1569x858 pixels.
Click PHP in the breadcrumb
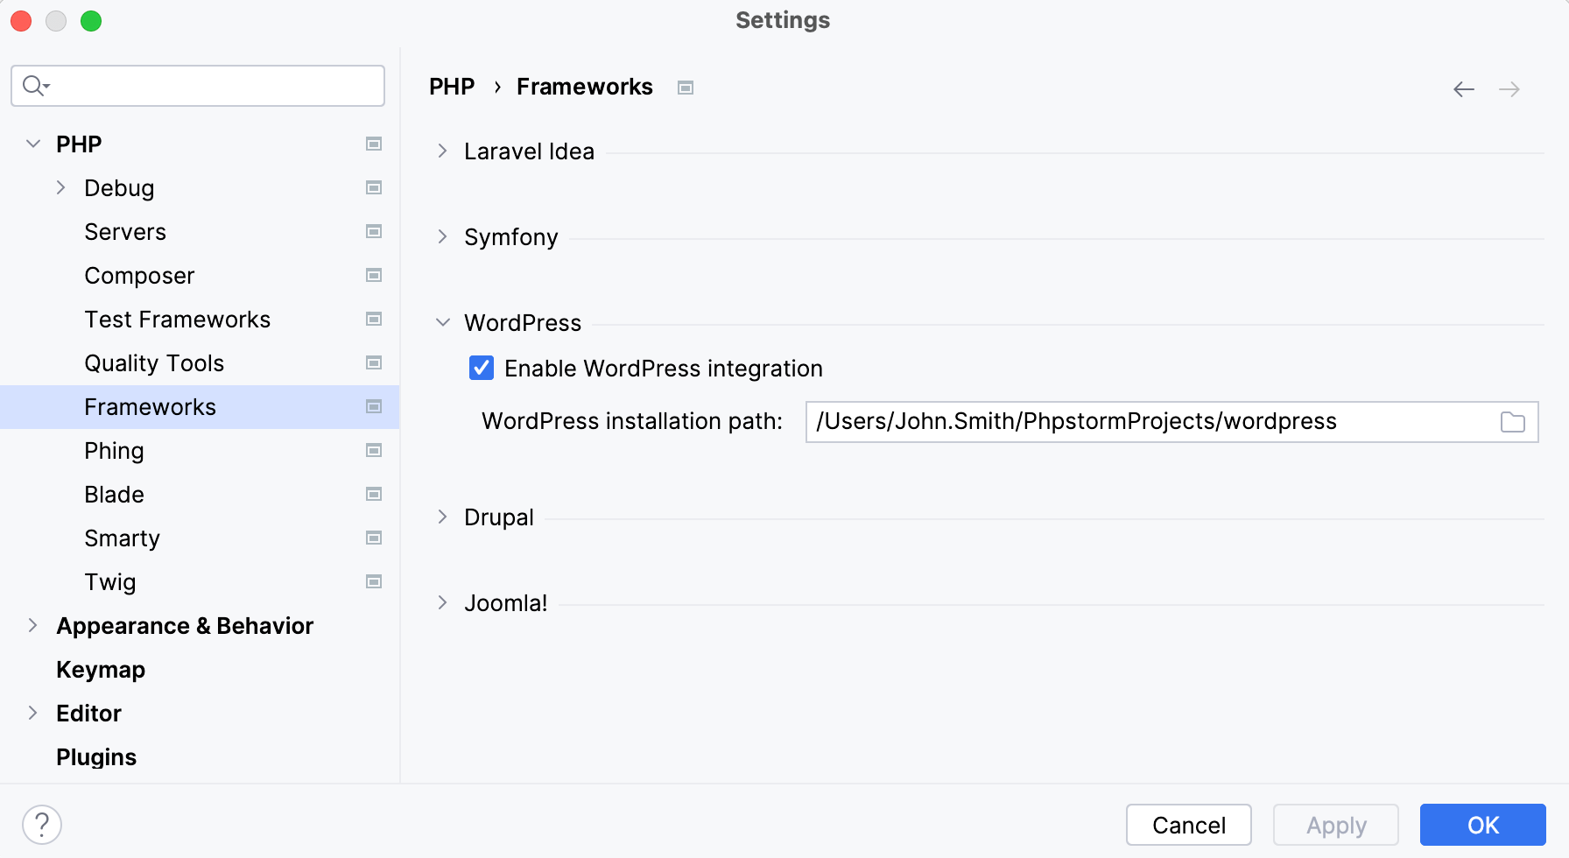coord(452,86)
